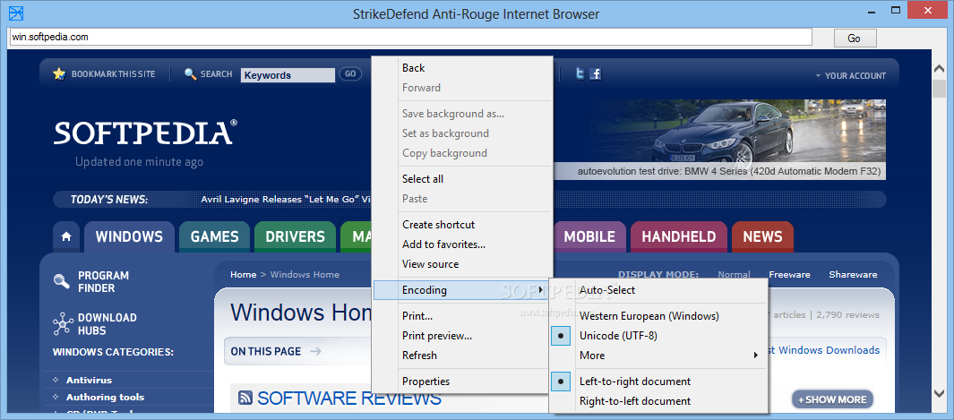Image resolution: width=954 pixels, height=420 pixels.
Task: Switch to the Windows tab
Action: [129, 237]
